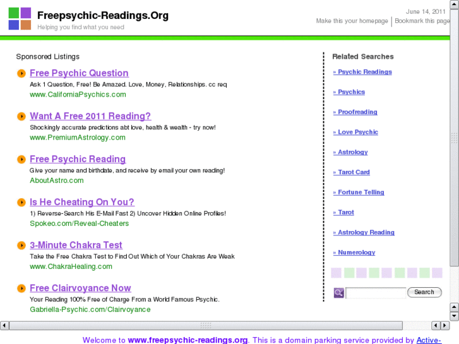The width and height of the screenshot is (459, 344).
Task: Click the horizontal scrollbar left arrow
Action: [4, 325]
